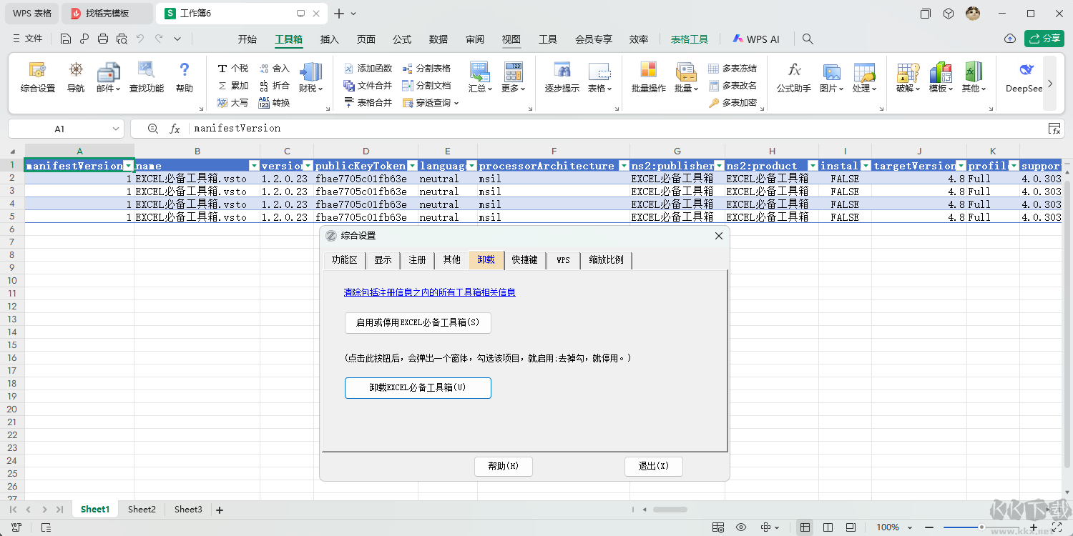Switch to 快捷键 tab in the dialog
Viewport: 1073px width, 536px height.
click(524, 260)
